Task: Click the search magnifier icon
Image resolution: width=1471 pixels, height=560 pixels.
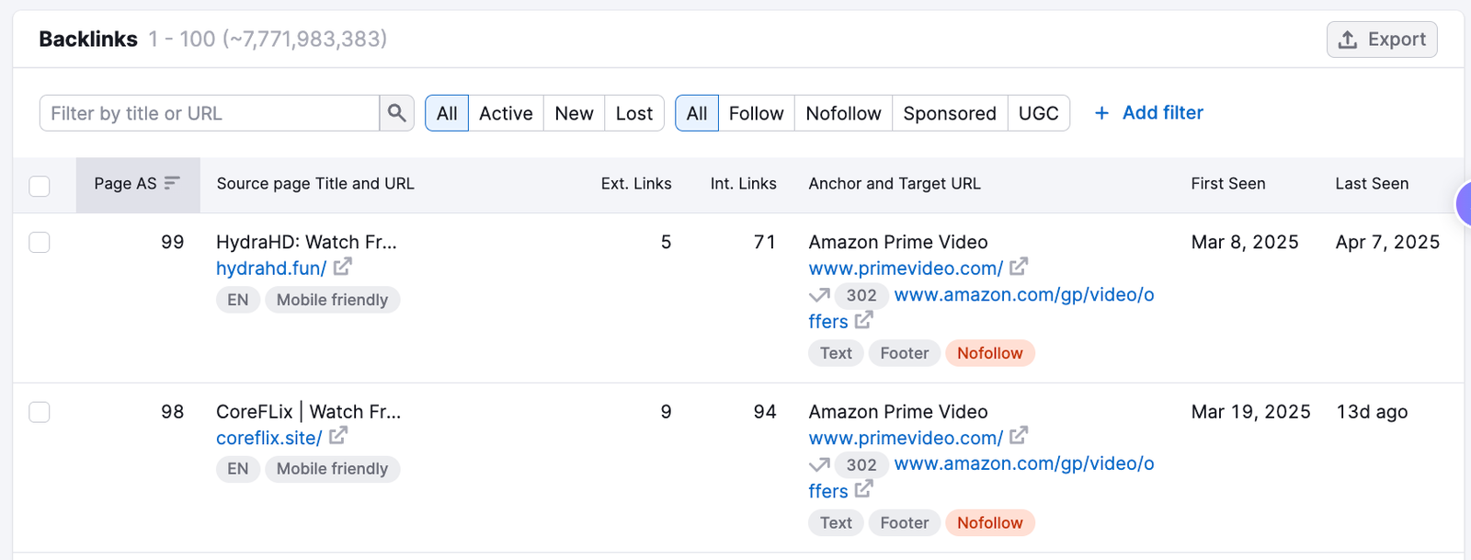Action: tap(397, 112)
